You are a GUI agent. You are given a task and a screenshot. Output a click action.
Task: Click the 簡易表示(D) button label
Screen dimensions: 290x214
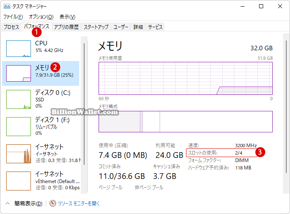tap(28, 203)
